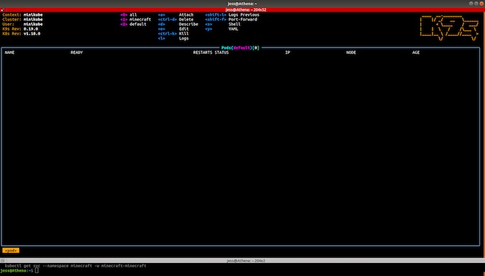The height and width of the screenshot is (276, 485).
Task: Sort pods by the NAME column header
Action: click(9, 52)
